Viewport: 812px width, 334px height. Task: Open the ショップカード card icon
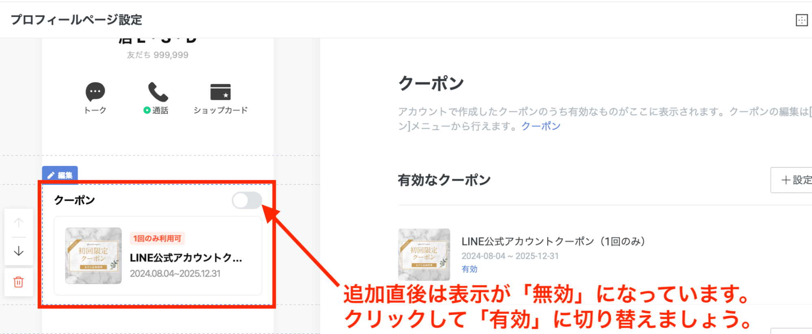coord(221,92)
